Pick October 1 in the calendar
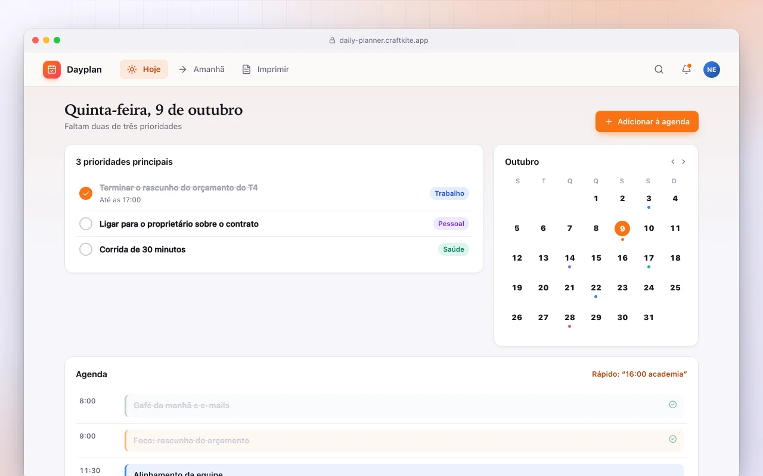The image size is (763, 476). click(x=596, y=199)
